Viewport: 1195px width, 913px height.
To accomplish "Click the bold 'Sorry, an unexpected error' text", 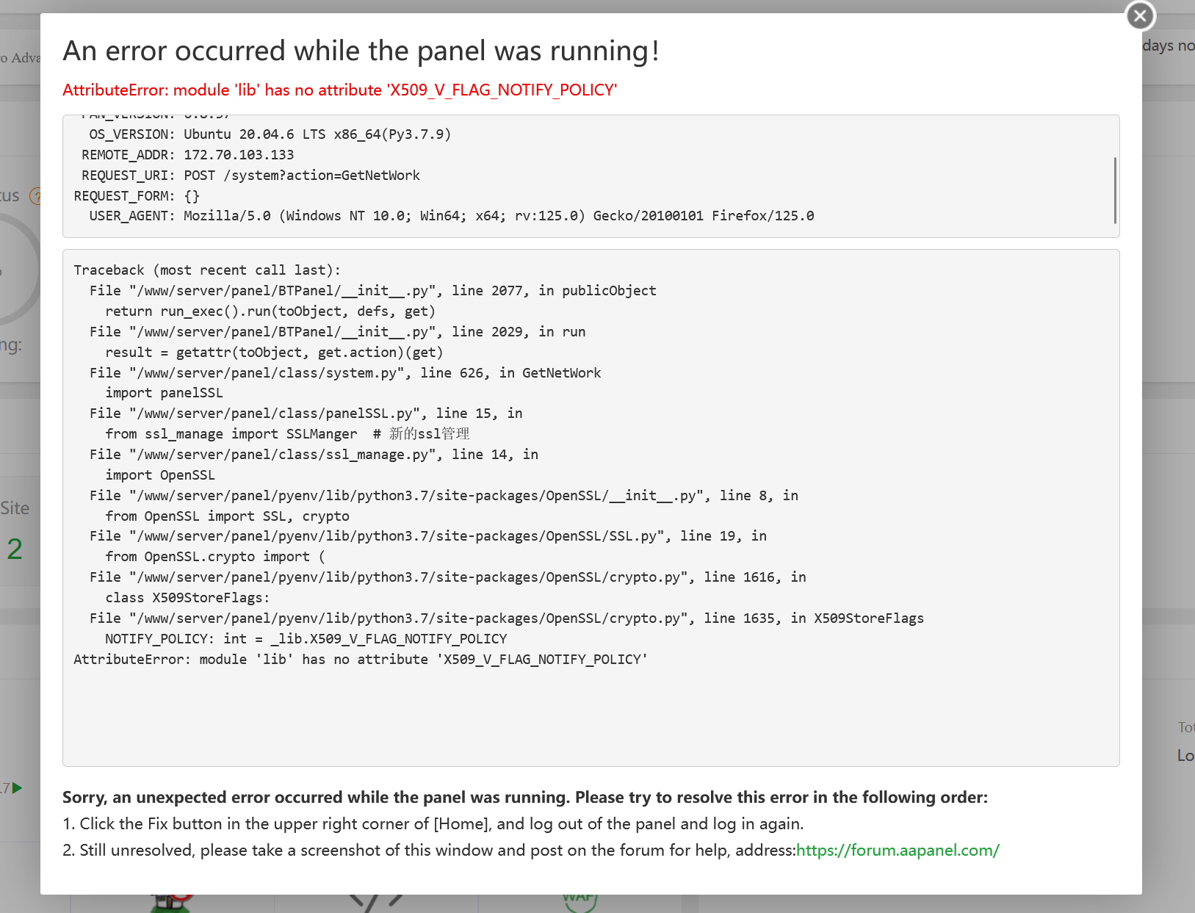I will coord(524,798).
